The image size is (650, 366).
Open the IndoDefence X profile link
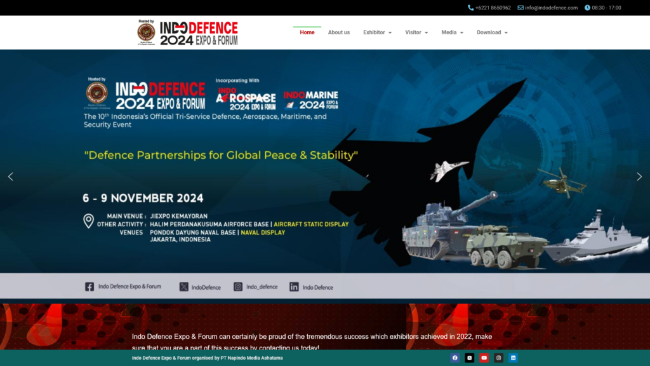click(206, 287)
